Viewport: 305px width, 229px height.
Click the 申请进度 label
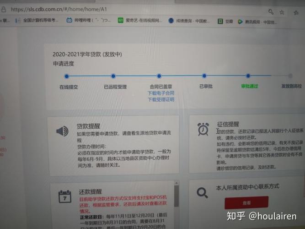coord(64,64)
